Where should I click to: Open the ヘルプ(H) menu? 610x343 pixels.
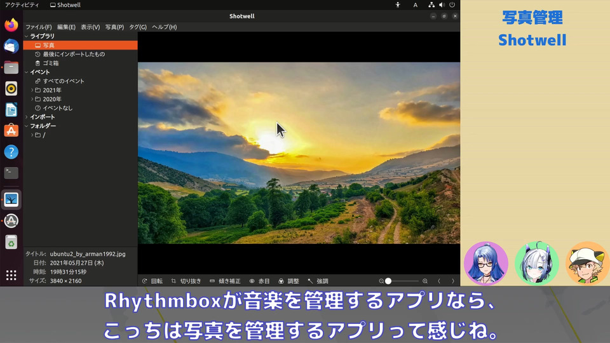164,27
